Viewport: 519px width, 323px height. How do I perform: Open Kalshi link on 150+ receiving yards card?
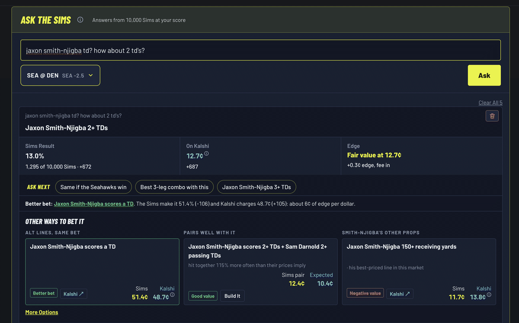[x=400, y=294]
